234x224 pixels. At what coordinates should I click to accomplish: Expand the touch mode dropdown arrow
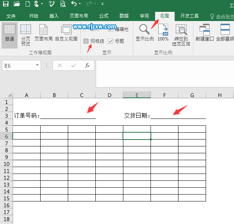pos(42,4)
